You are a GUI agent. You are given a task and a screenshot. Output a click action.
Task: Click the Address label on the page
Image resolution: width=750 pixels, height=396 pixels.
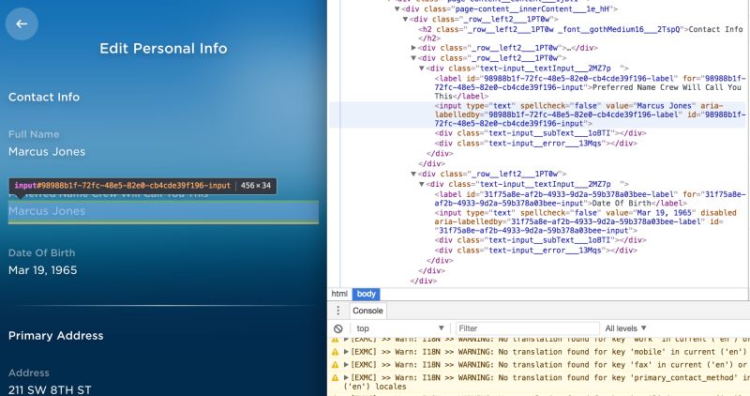pos(29,373)
